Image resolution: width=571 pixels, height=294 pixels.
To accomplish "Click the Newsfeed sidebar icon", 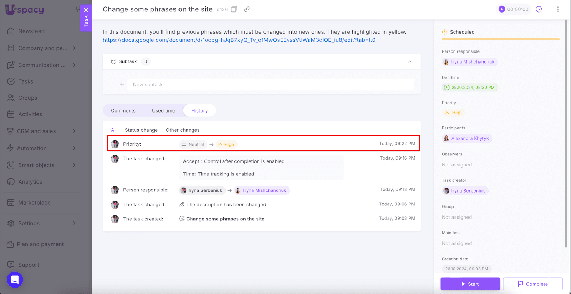I will tap(11, 31).
